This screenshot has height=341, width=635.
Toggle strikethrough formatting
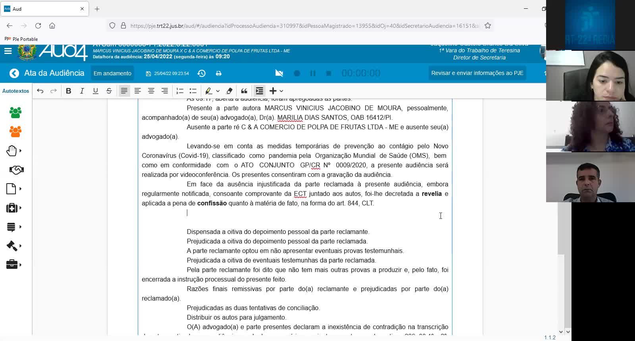point(109,91)
